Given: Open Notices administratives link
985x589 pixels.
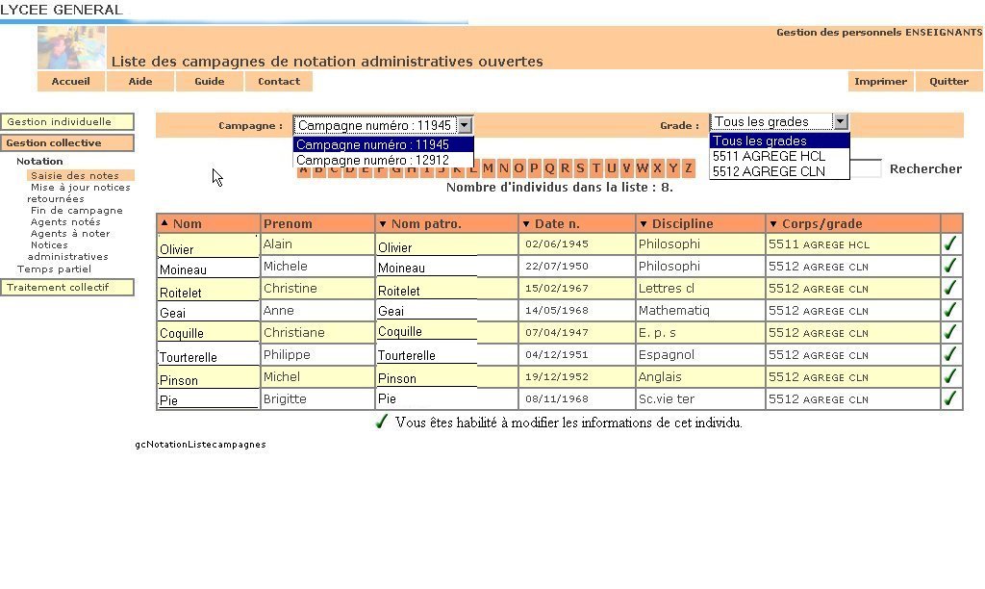Looking at the screenshot, I should pos(68,251).
